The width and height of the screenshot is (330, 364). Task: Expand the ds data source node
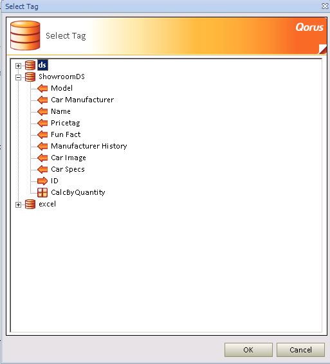point(18,66)
